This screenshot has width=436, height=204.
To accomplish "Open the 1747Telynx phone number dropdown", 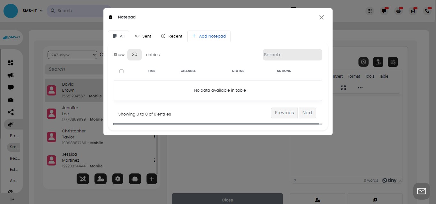I will [x=72, y=54].
